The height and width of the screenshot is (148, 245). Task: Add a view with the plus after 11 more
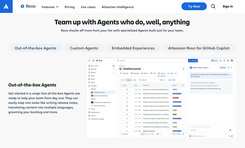point(176,73)
